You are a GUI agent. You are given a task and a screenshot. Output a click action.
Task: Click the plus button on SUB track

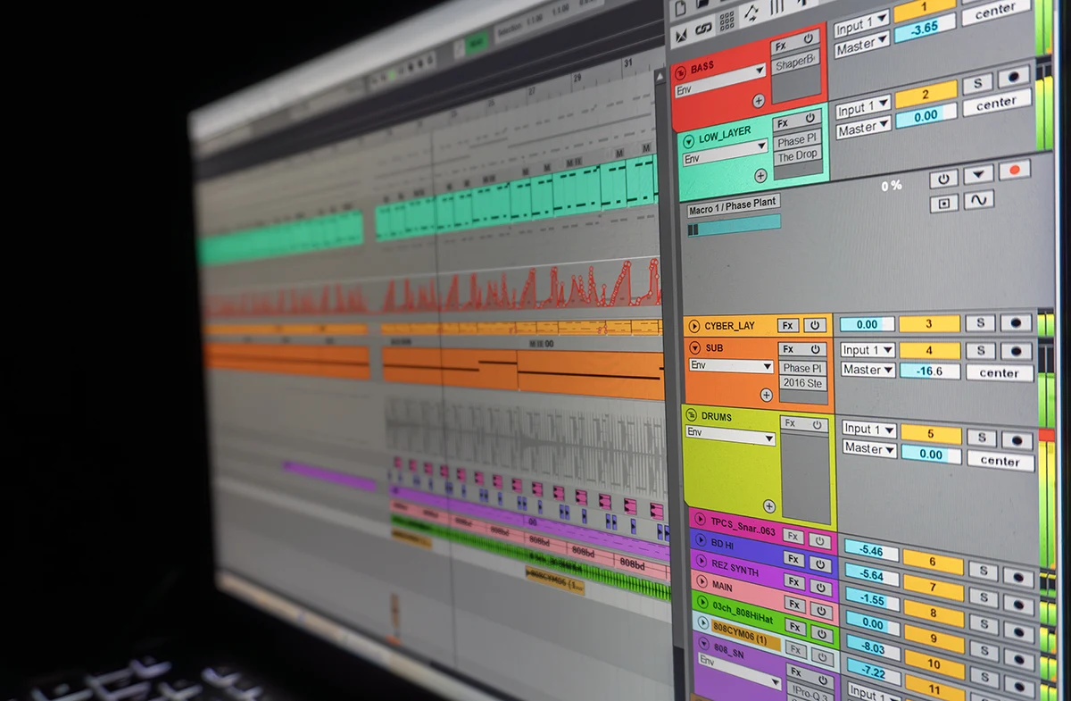766,395
